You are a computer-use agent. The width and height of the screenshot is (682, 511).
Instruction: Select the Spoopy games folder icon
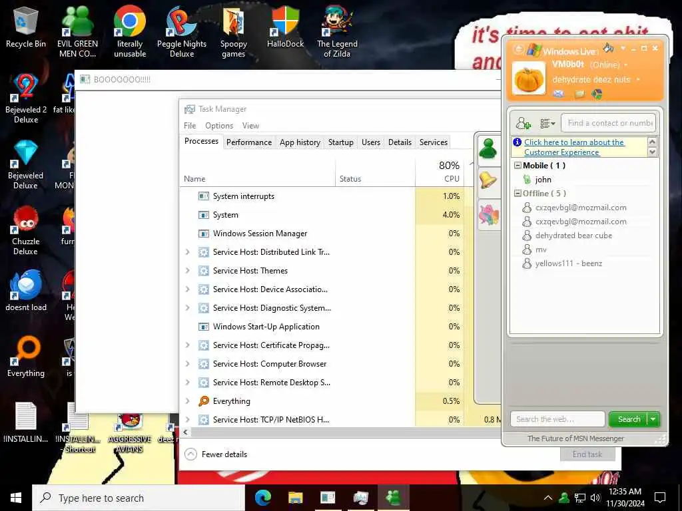(x=234, y=32)
